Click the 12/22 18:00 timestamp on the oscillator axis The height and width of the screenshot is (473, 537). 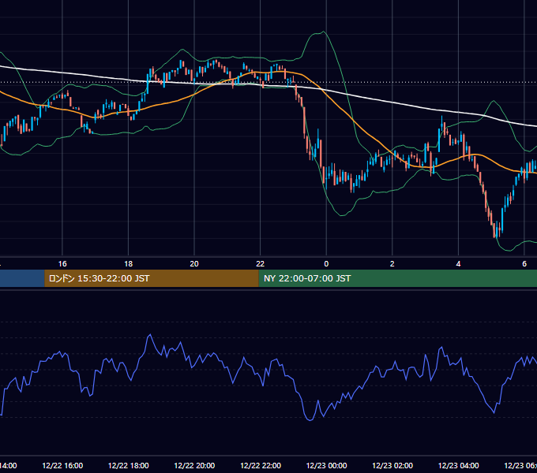129,465
